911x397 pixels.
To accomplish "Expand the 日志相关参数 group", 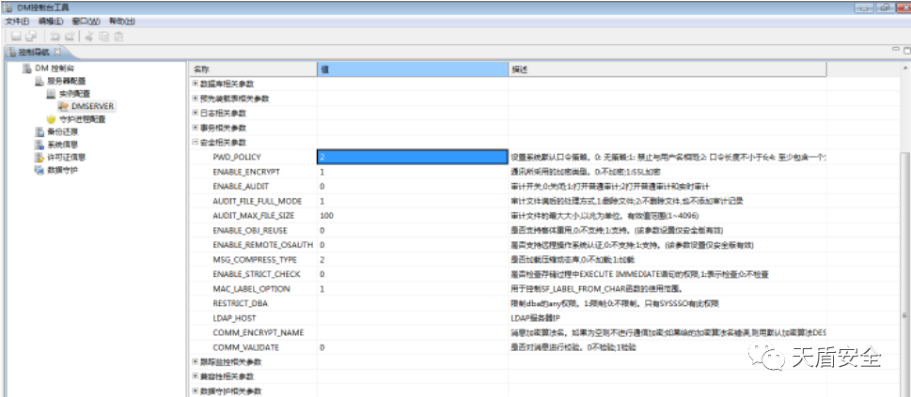I will coord(195,114).
